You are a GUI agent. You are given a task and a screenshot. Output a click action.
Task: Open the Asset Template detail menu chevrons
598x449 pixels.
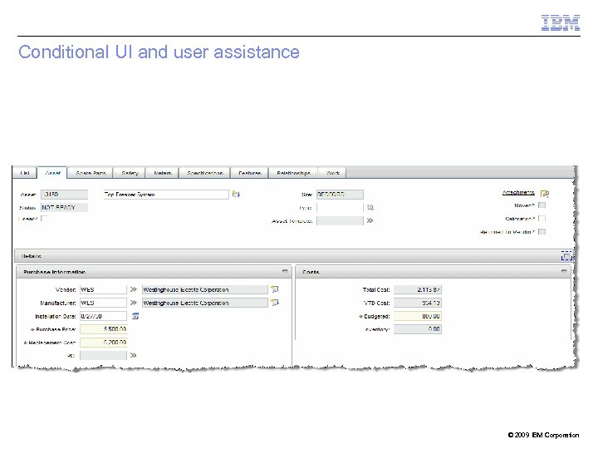(370, 220)
